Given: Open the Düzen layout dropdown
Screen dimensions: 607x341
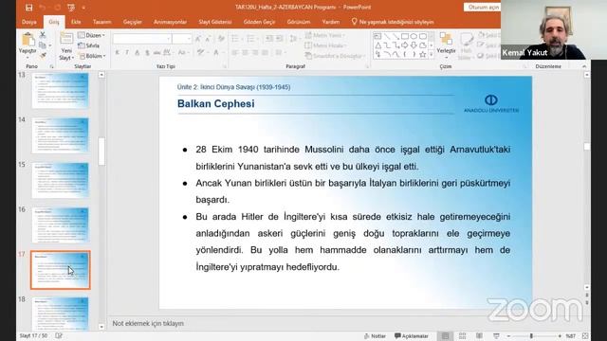Looking at the screenshot, I should [x=91, y=35].
